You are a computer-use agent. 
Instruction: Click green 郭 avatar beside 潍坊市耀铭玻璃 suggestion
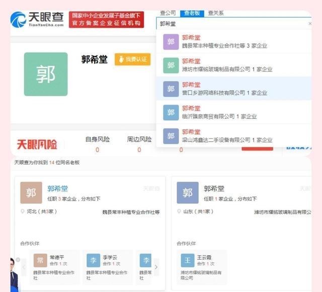[x=171, y=65]
